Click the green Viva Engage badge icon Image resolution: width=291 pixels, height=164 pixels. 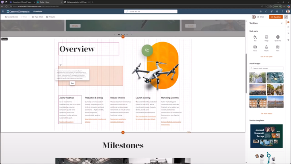point(147,50)
